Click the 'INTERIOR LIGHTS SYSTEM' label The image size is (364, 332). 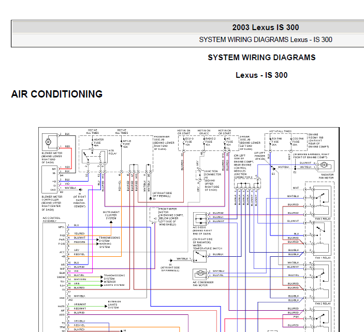pos(114,283)
